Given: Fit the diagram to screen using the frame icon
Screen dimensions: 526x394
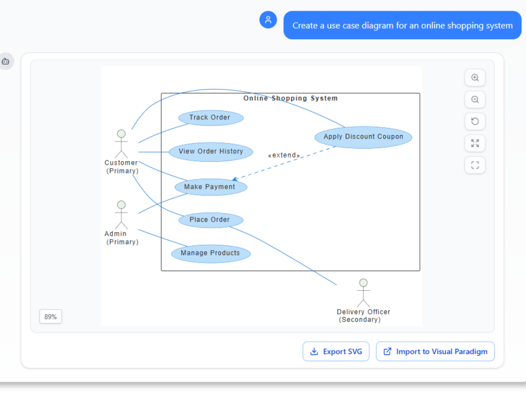Looking at the screenshot, I should click(475, 165).
